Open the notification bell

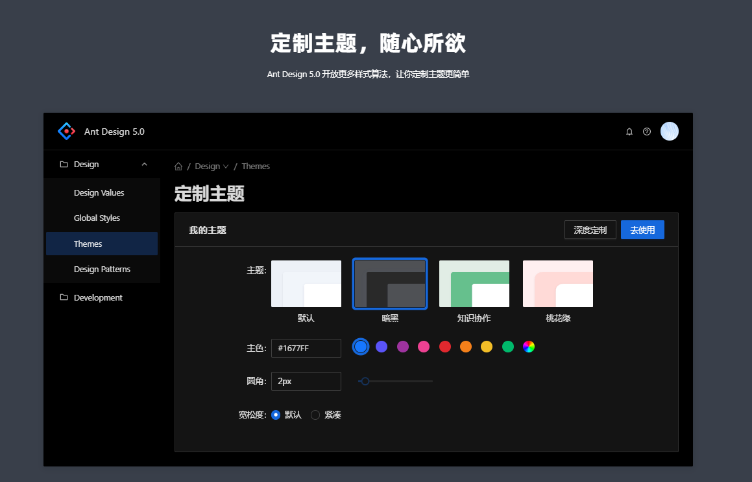point(629,132)
